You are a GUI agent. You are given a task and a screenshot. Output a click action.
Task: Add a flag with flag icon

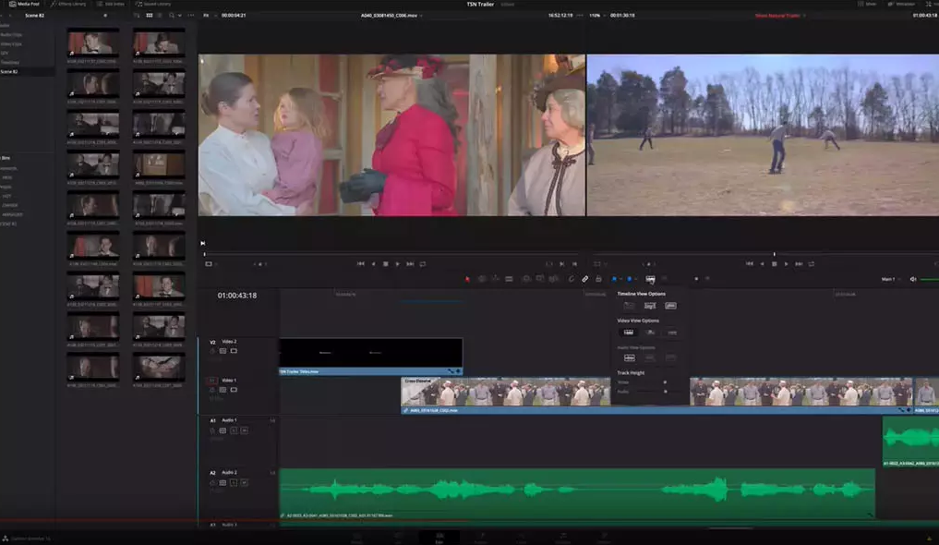tap(614, 279)
